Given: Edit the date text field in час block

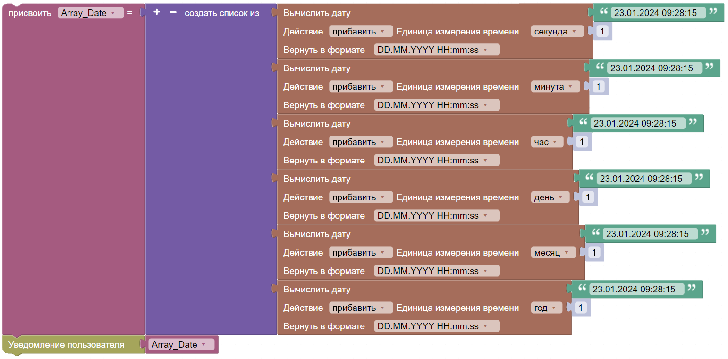Looking at the screenshot, I should (638, 124).
